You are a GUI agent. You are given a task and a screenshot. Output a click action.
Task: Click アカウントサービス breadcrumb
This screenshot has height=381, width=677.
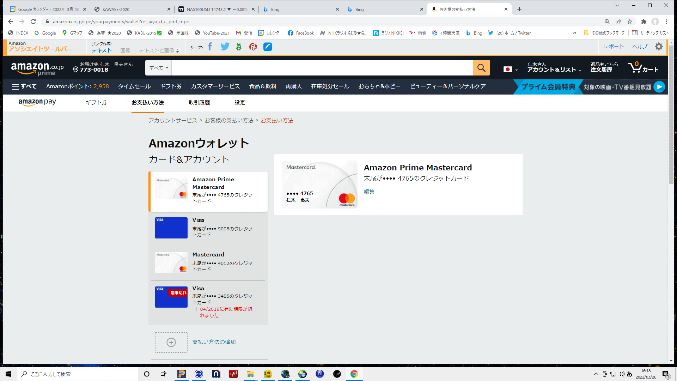173,121
